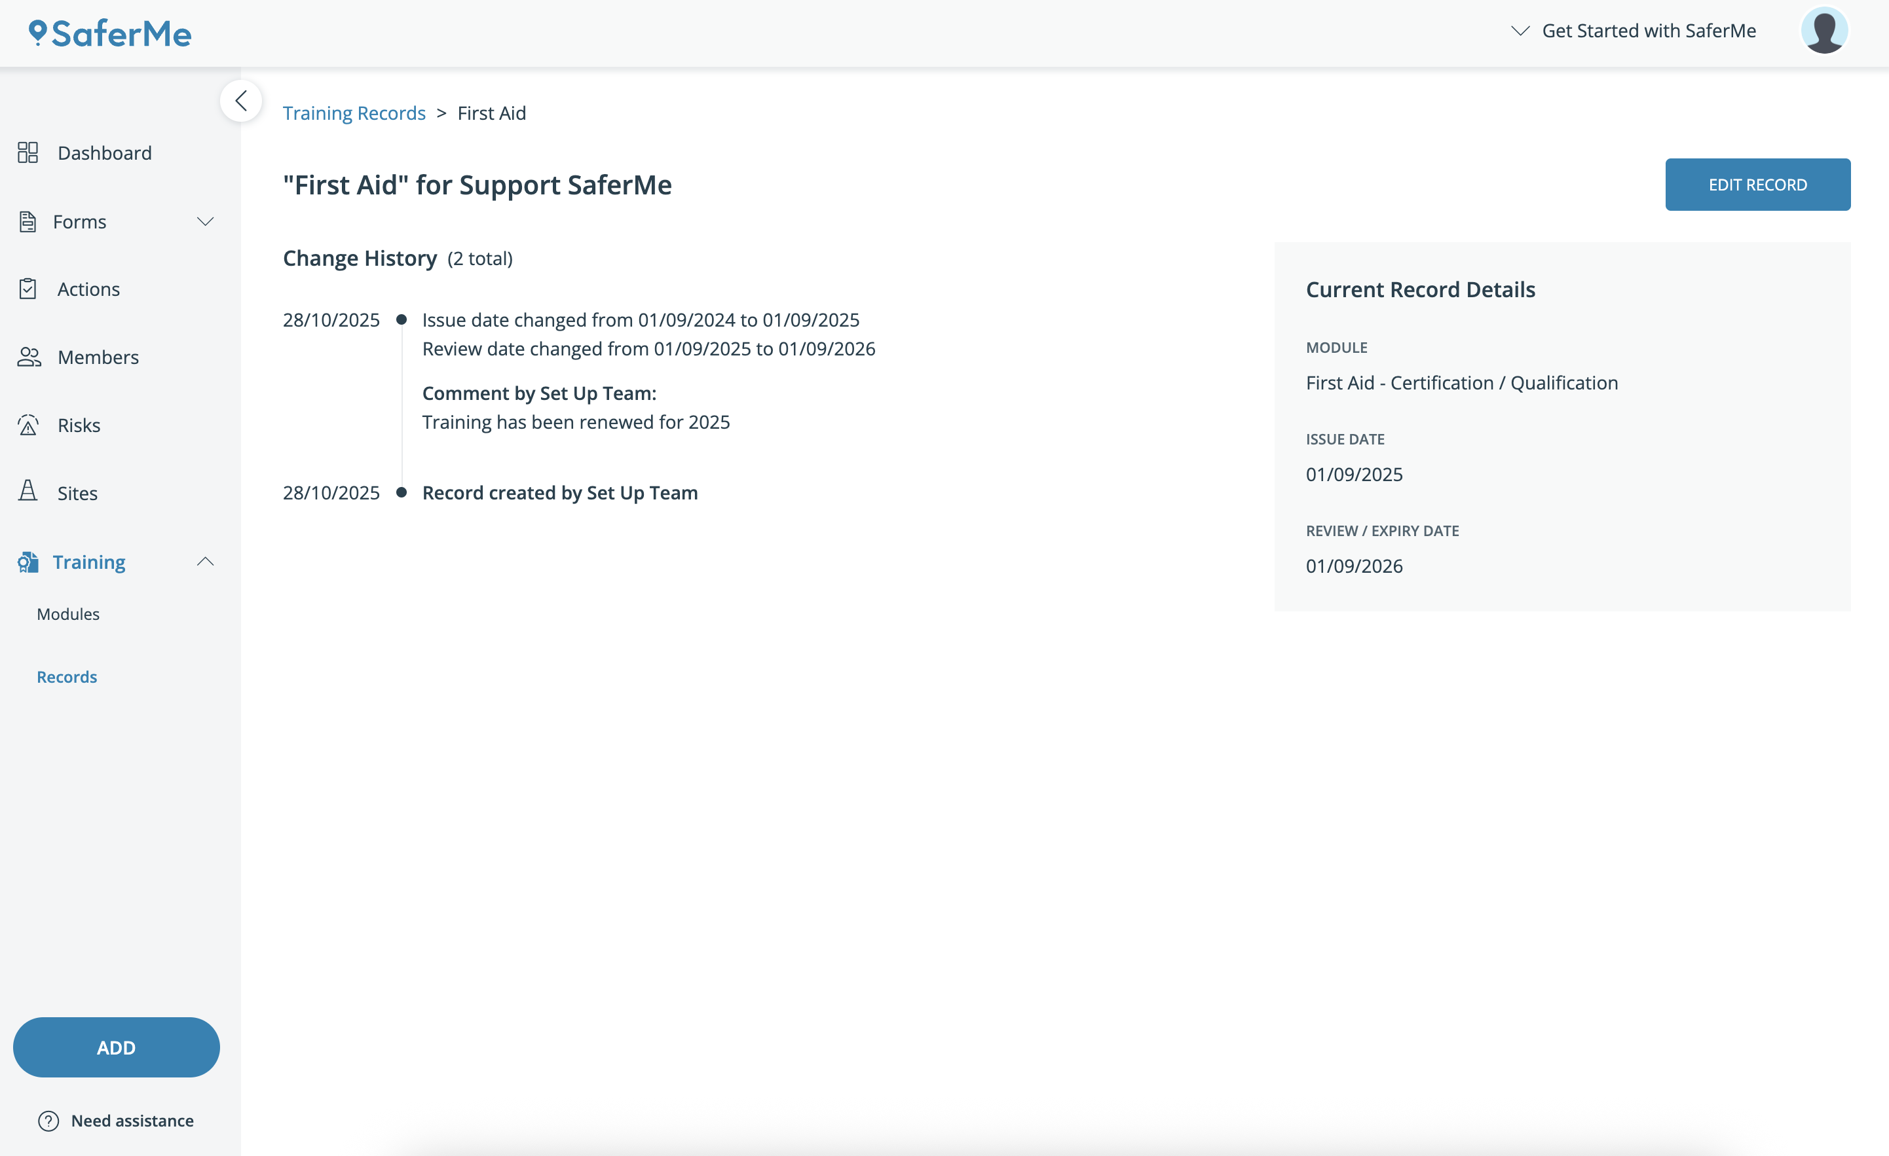Screen dimensions: 1889x1156
Task: Go back to Training Records breadcrumb link
Action: [354, 113]
